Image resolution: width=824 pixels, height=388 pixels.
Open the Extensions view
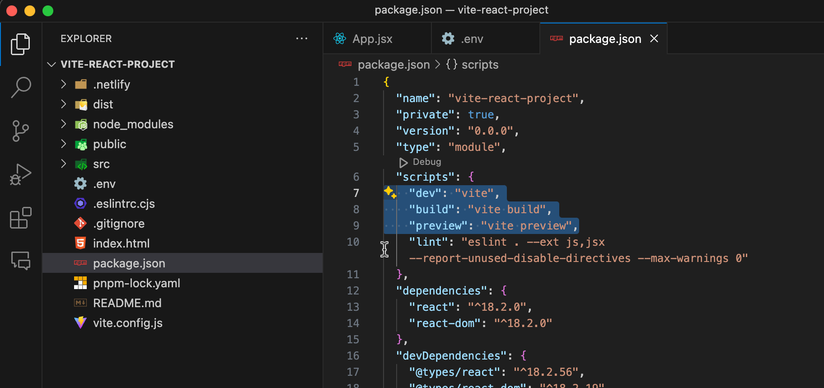[20, 218]
